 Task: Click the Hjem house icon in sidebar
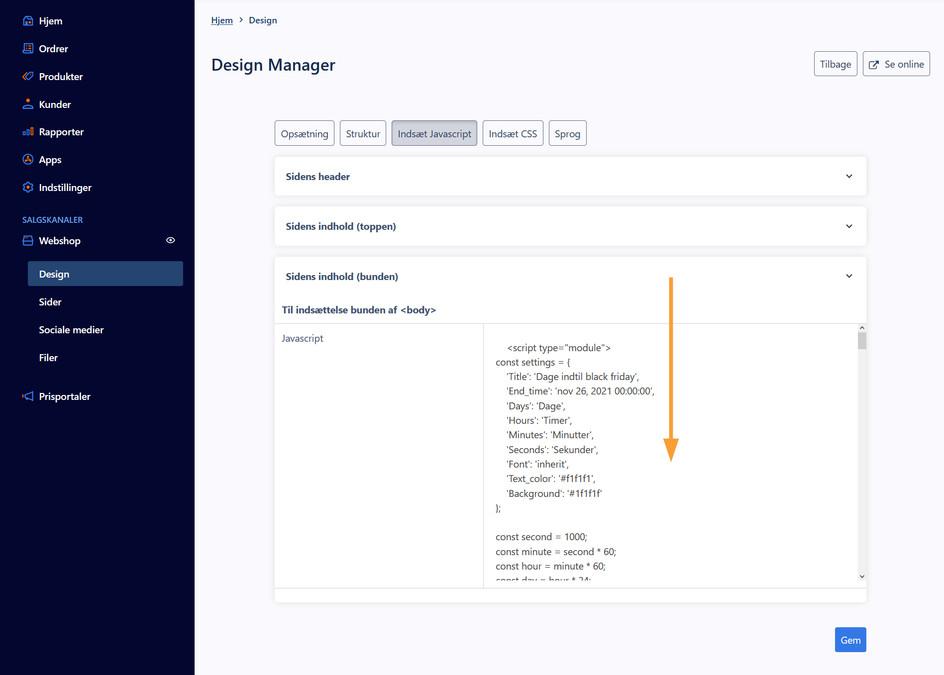[28, 21]
